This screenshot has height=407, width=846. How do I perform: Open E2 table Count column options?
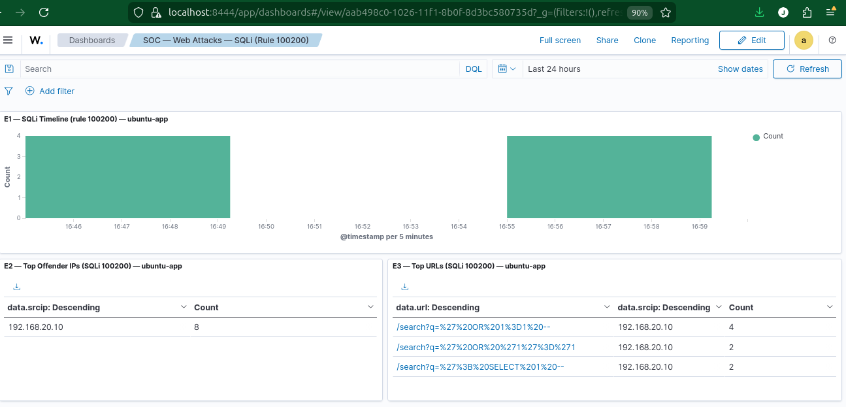coord(371,306)
